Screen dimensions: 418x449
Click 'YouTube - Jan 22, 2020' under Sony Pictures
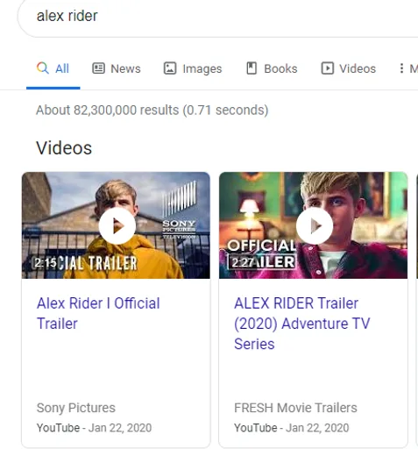[x=94, y=428]
